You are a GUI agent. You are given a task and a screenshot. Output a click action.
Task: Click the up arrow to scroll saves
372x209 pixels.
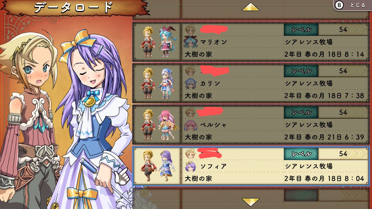(251, 7)
